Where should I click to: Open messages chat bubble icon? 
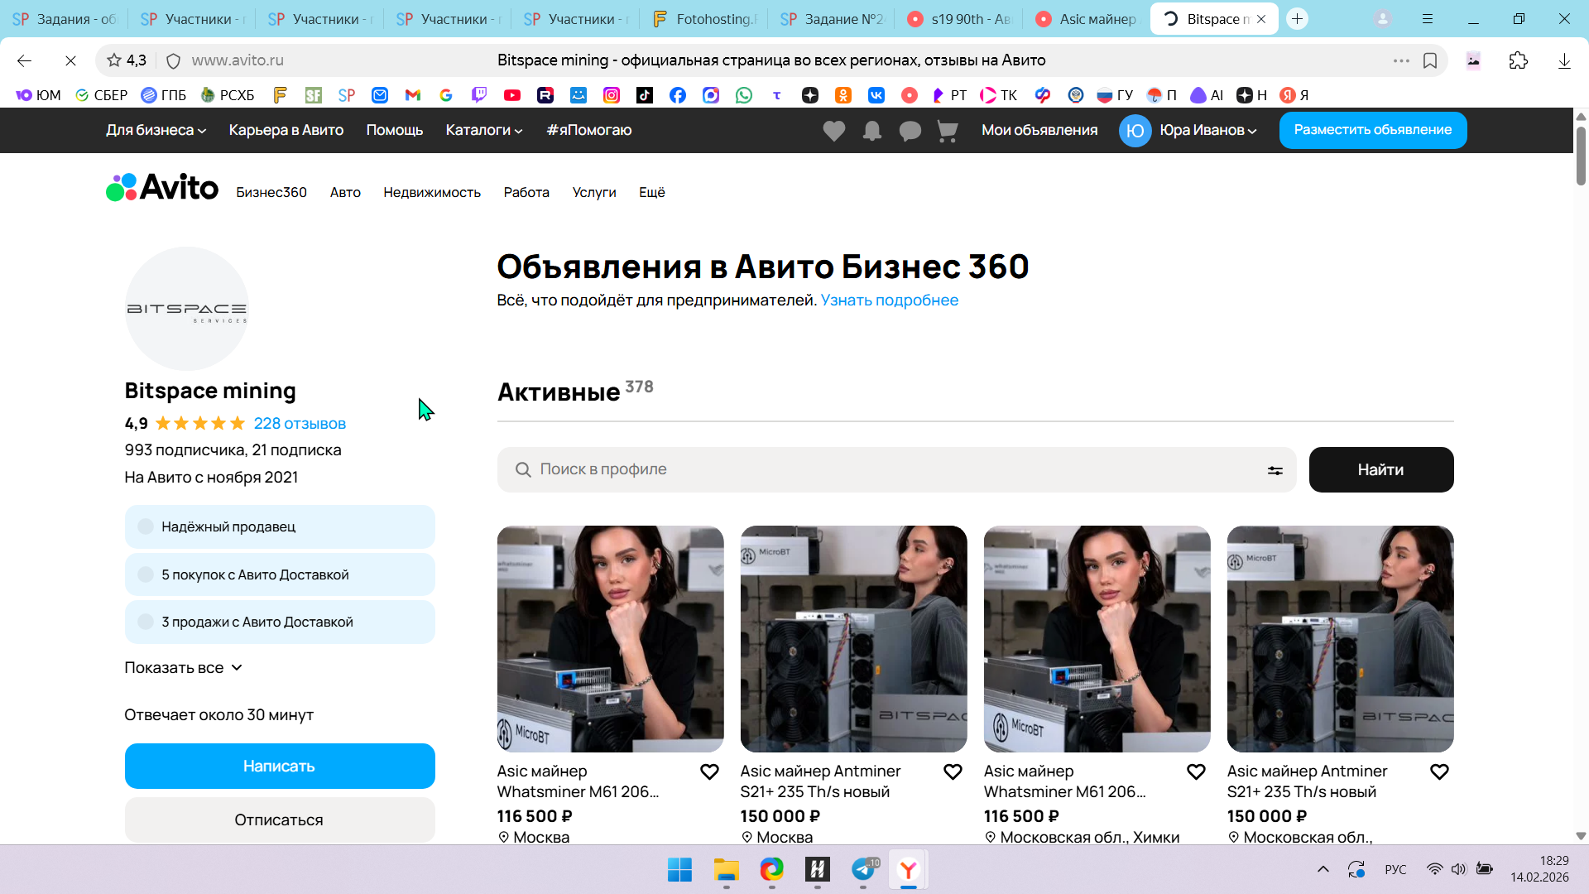point(910,131)
